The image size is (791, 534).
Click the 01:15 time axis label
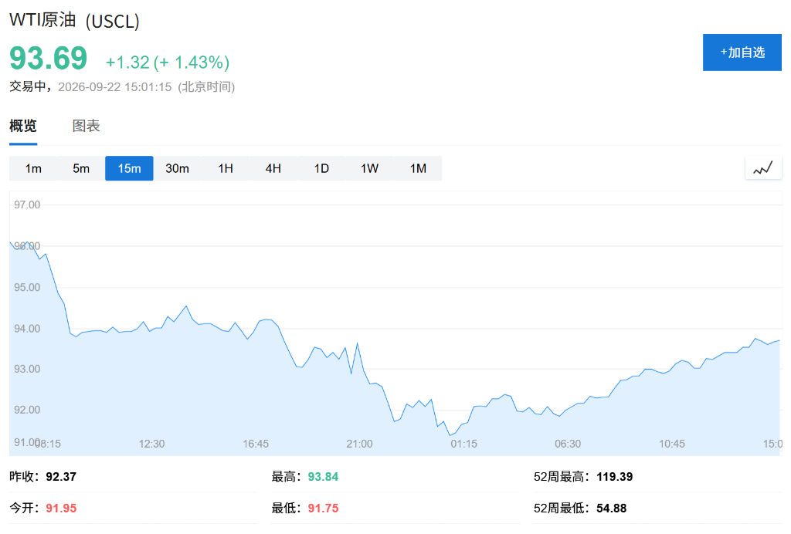click(x=463, y=444)
